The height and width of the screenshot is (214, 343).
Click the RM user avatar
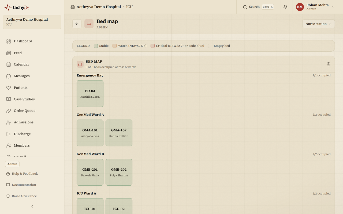300,7
